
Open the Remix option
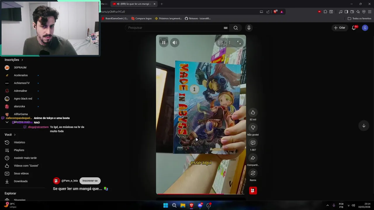253,173
